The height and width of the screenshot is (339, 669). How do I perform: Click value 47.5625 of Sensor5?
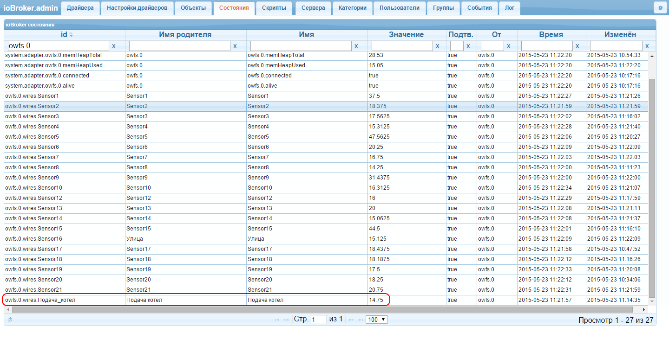point(379,137)
